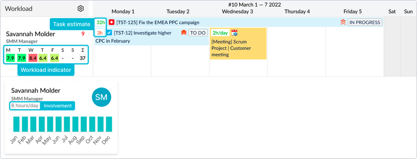Select Friday 5 column header
The image size is (417, 159).
[353, 11]
